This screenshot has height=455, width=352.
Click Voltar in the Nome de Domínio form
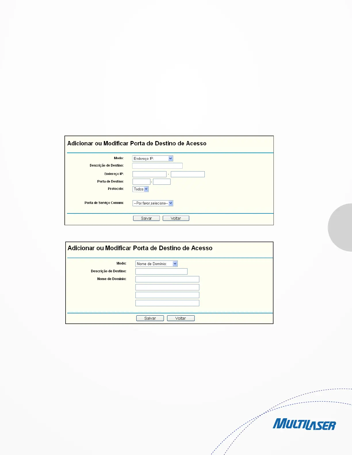coord(181,318)
